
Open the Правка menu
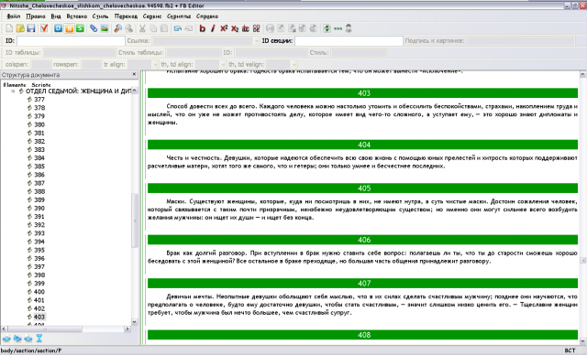click(36, 16)
